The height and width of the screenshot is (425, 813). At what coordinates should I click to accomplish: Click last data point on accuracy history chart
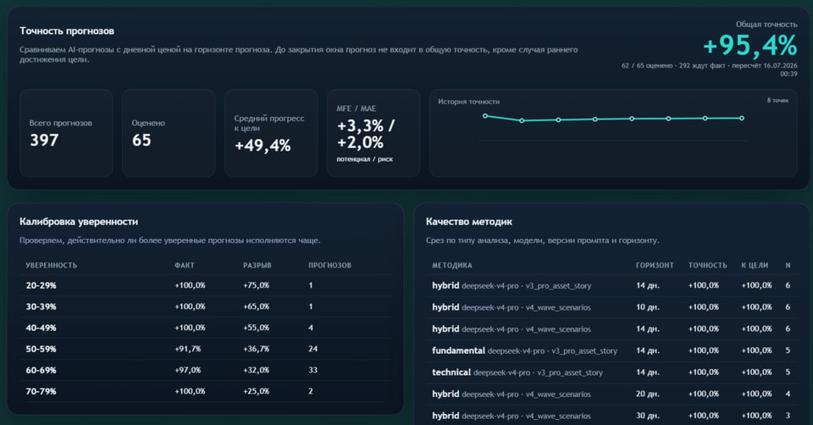pos(742,119)
